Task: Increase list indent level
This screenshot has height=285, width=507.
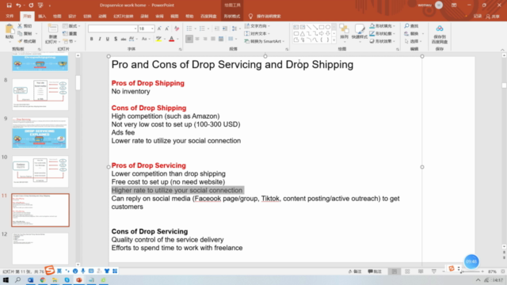Action: 225,28
